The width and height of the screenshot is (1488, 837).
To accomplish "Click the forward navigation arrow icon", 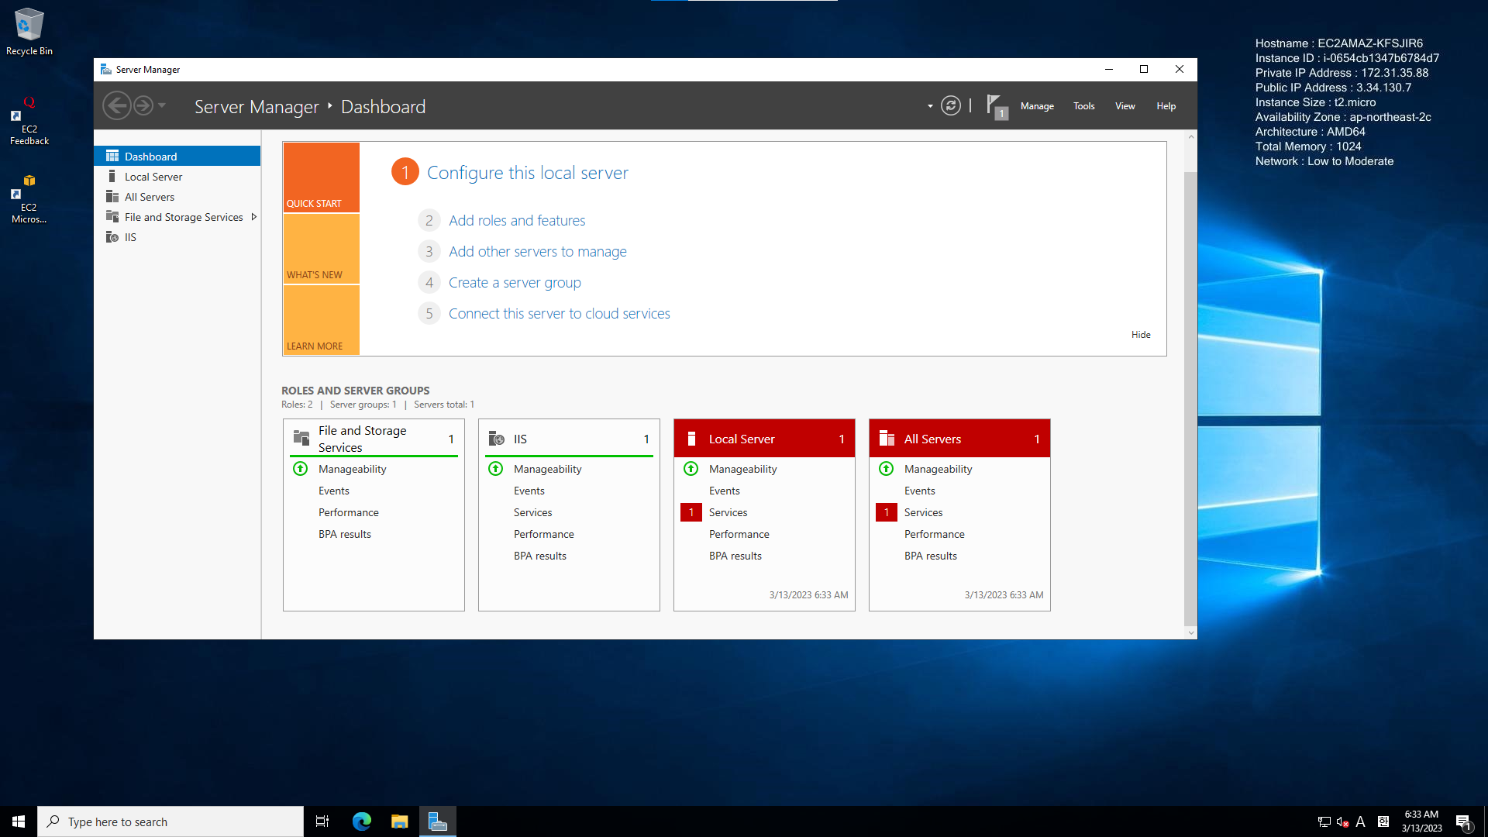I will [143, 105].
